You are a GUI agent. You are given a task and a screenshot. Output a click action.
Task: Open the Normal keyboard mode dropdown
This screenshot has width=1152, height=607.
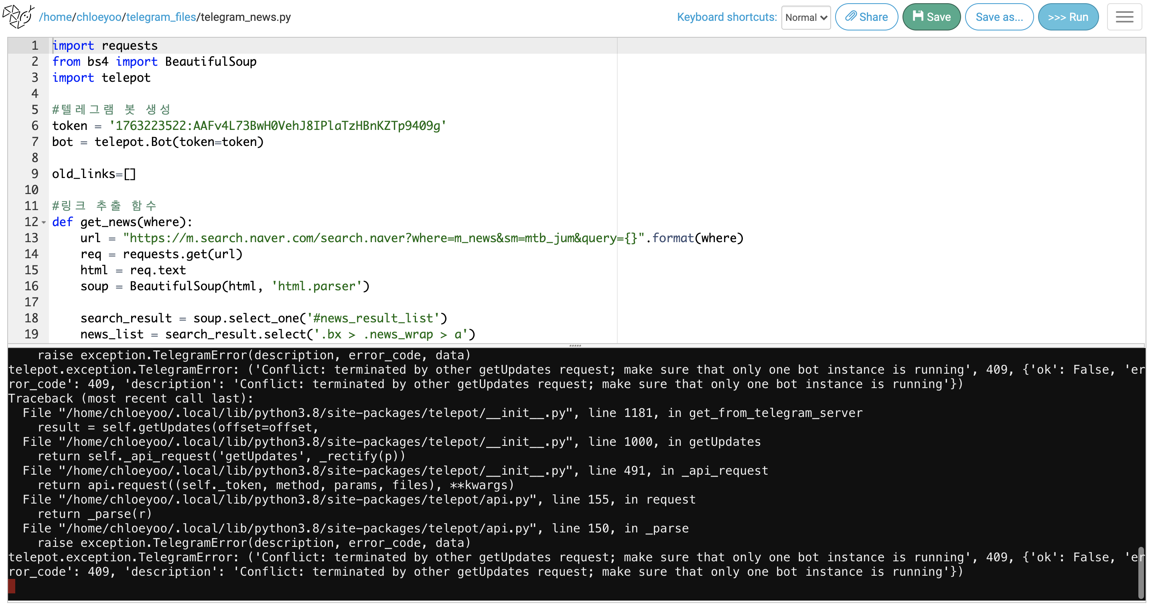pyautogui.click(x=805, y=17)
